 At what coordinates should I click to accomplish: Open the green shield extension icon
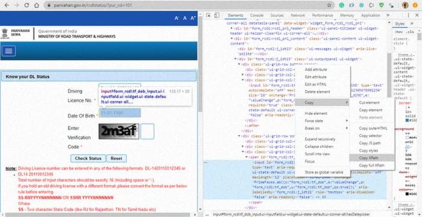point(382,5)
